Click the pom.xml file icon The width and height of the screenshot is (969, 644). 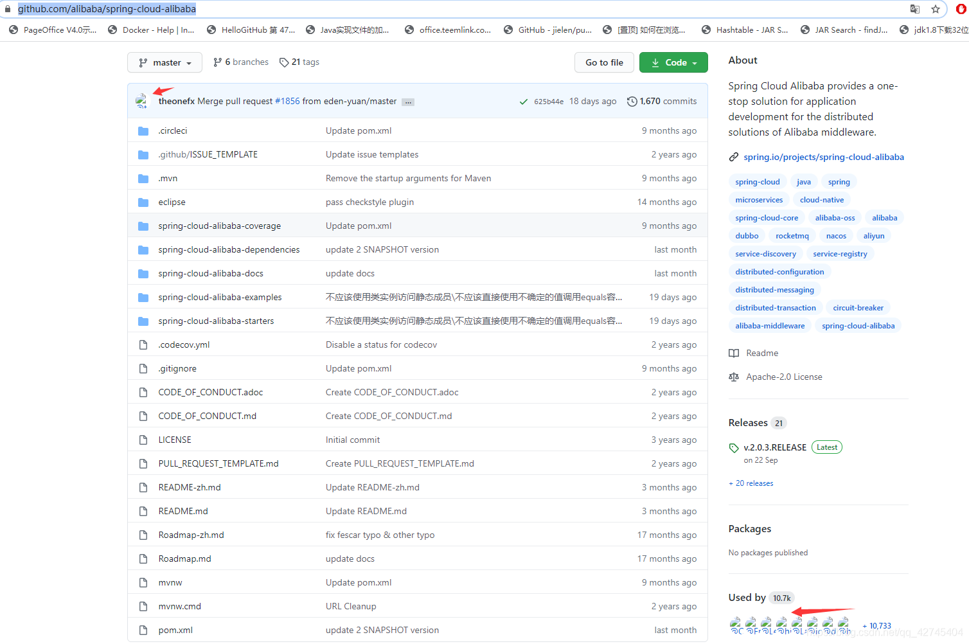pos(143,631)
